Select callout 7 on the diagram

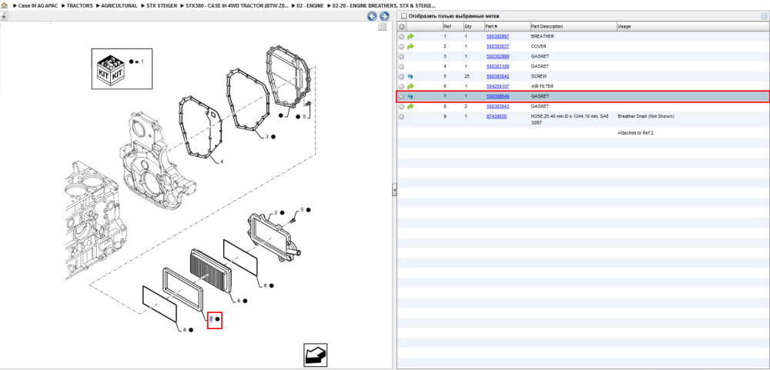pyautogui.click(x=211, y=319)
